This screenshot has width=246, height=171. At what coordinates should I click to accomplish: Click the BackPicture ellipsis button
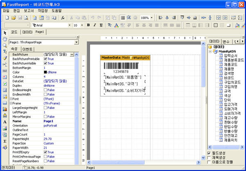click(x=72, y=54)
